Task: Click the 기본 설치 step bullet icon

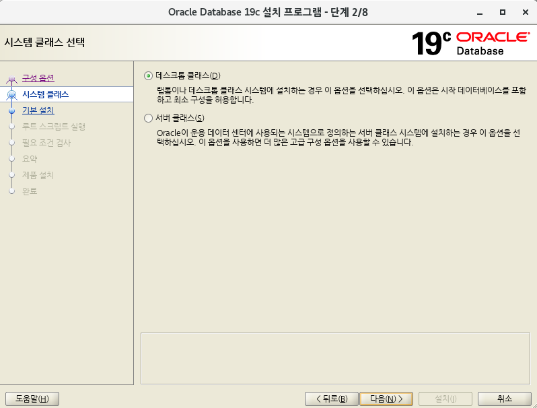Action: 11,110
